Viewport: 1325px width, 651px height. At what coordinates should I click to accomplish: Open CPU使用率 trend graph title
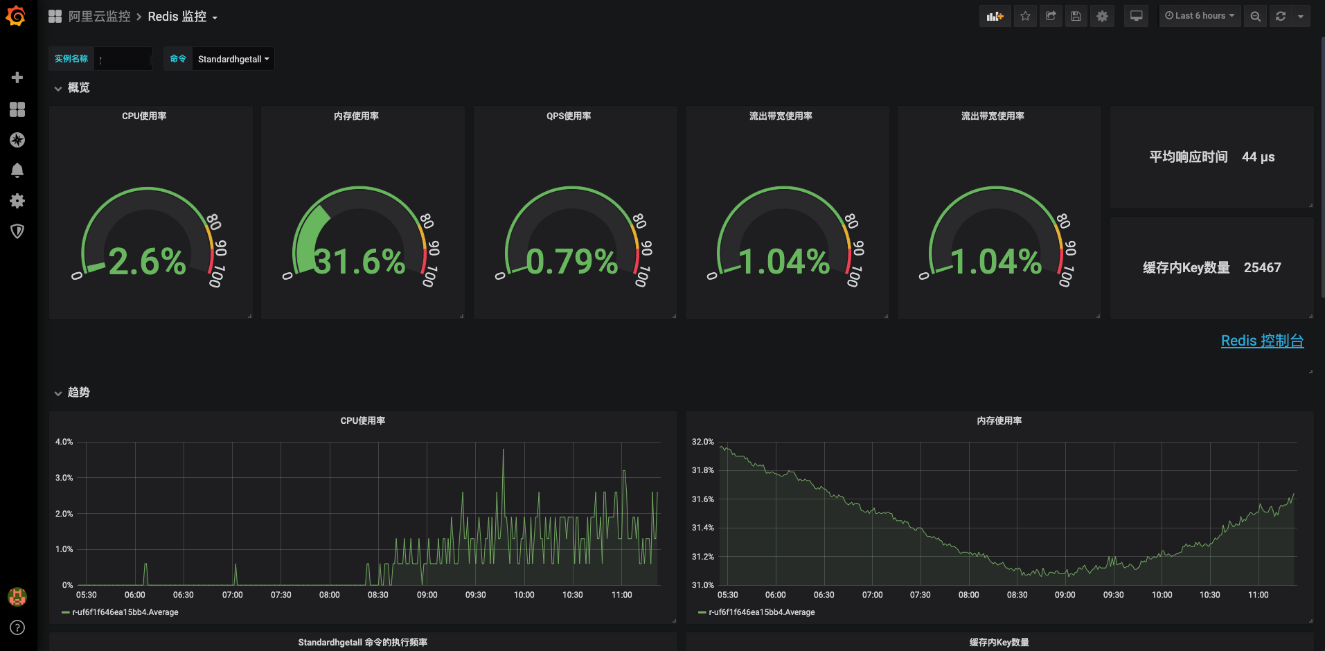point(363,421)
